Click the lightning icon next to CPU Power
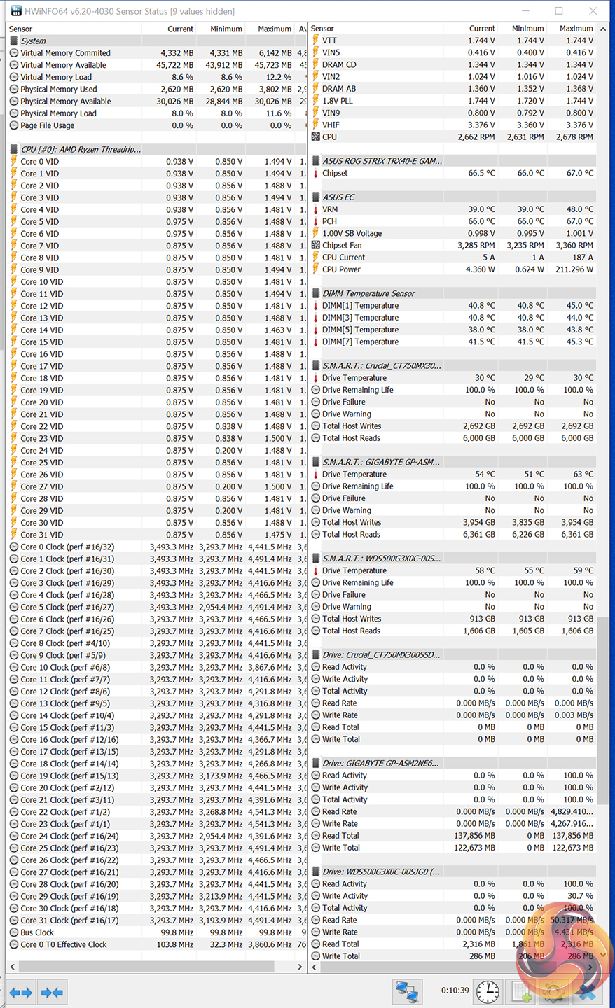 pyautogui.click(x=316, y=269)
